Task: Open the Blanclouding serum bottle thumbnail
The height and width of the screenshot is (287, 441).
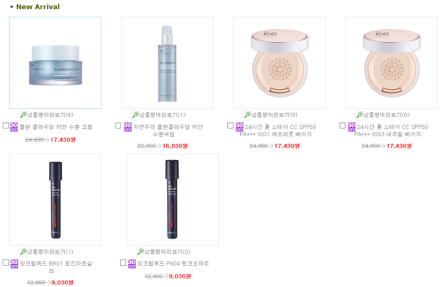Action: pos(167,63)
